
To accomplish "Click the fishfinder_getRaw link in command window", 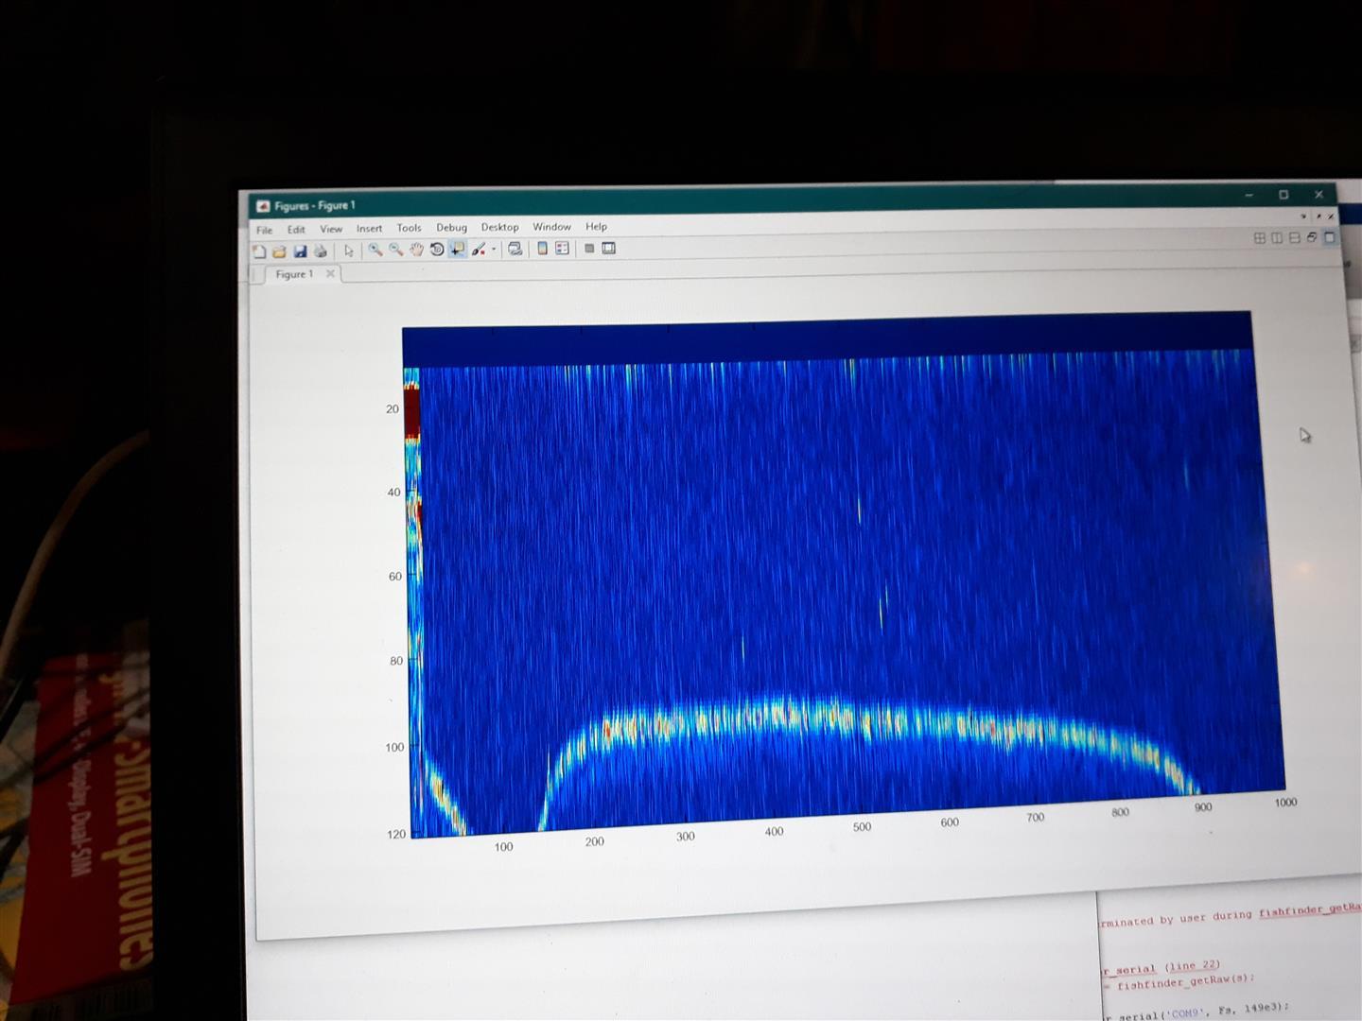I will point(1309,909).
